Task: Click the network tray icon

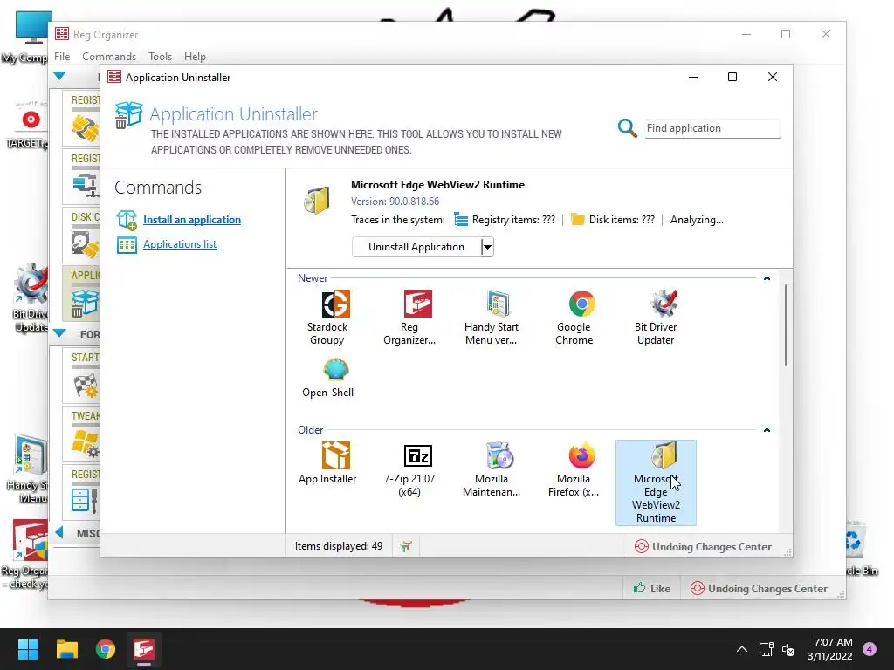Action: (766, 649)
